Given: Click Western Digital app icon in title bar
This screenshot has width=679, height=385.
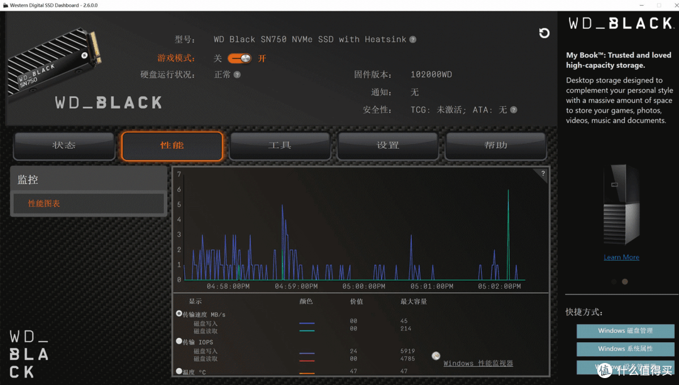Looking at the screenshot, I should [5, 5].
